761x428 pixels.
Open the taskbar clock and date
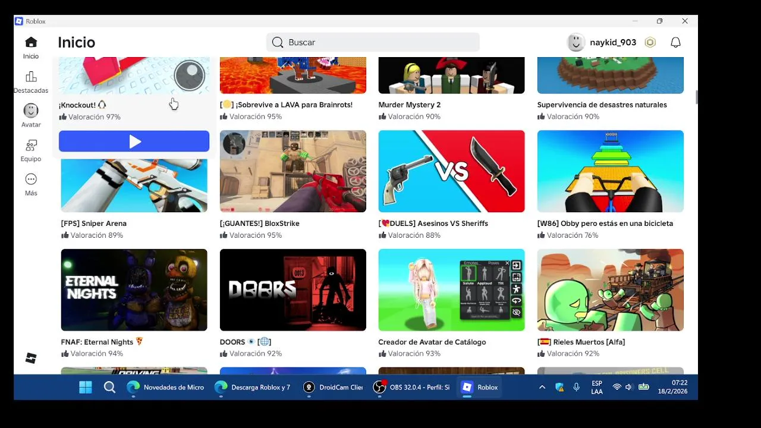pos(672,388)
